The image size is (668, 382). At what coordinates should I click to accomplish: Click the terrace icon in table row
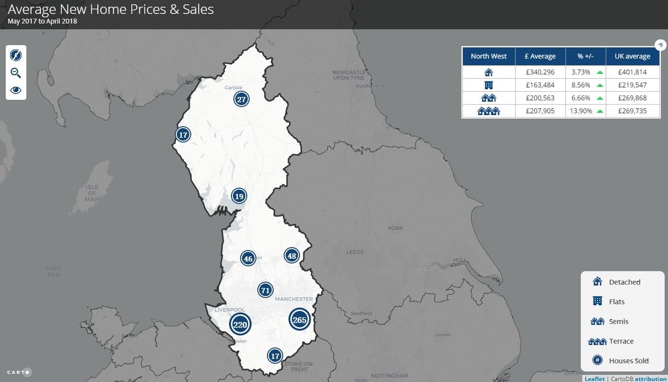[488, 111]
